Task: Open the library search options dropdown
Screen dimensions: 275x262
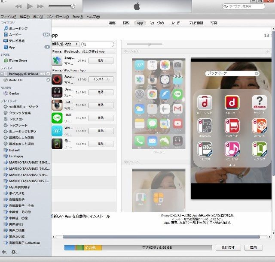Action: [226, 6]
